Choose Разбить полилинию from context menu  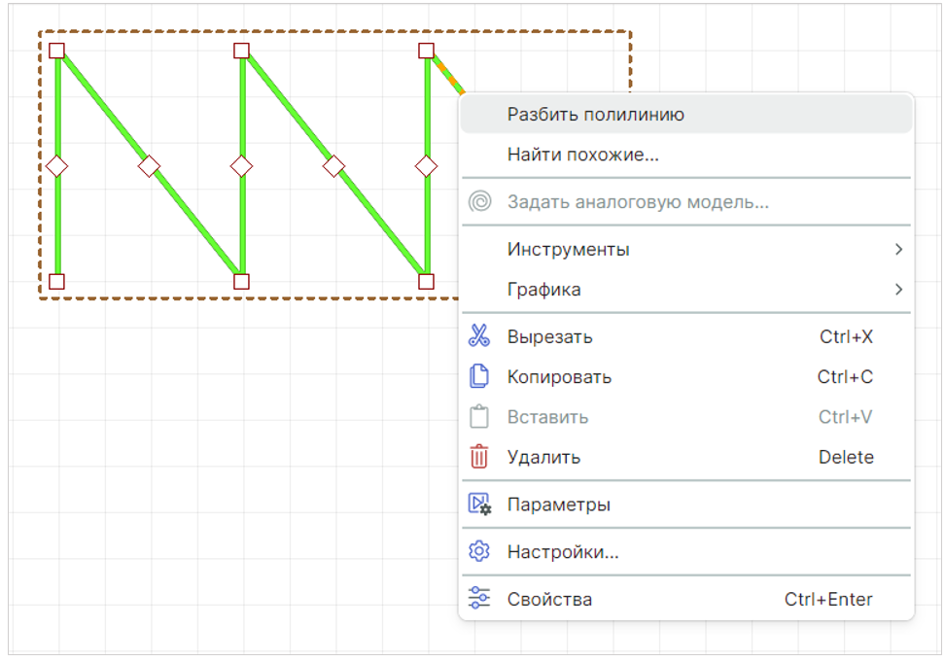pyautogui.click(x=595, y=115)
